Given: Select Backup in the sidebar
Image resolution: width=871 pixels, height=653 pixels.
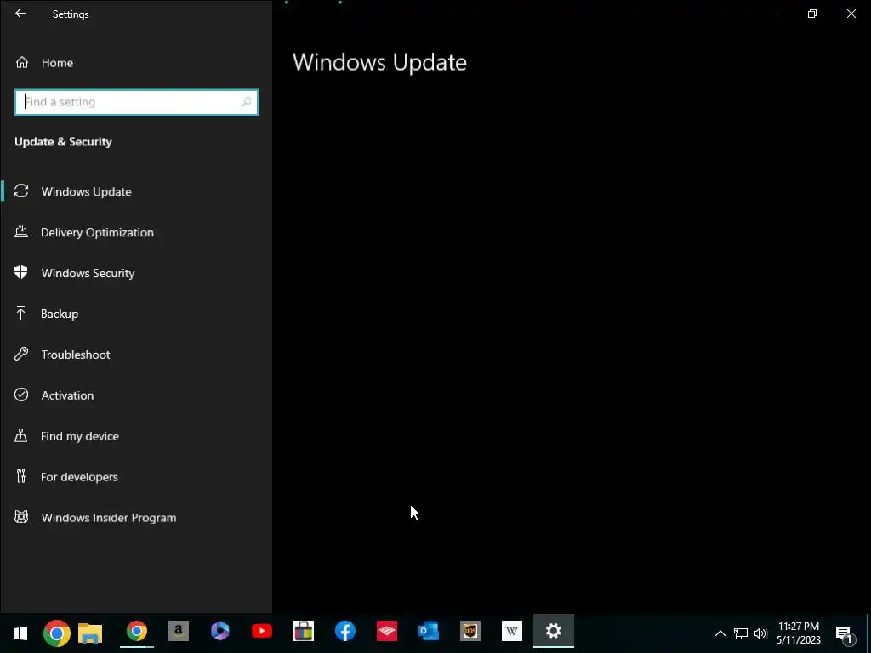Looking at the screenshot, I should 47,314.
